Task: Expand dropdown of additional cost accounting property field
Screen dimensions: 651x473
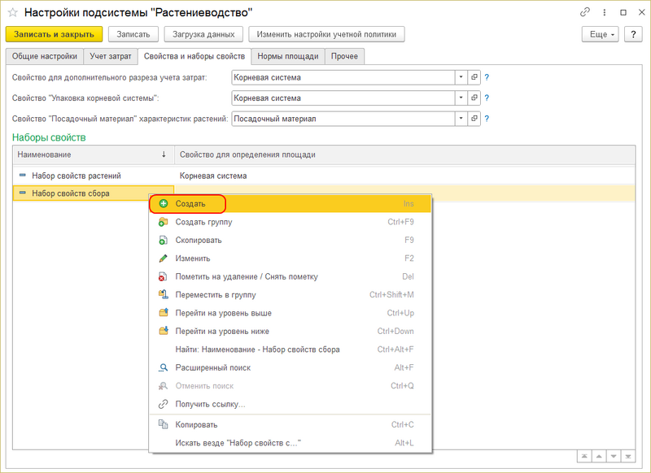Action: 461,77
